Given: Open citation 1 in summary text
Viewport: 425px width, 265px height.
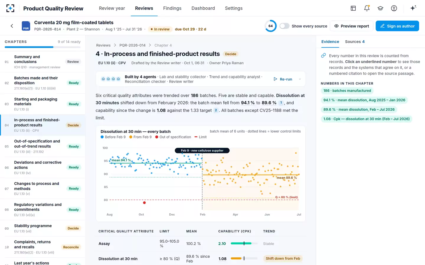Looking at the screenshot, I should (281, 103).
